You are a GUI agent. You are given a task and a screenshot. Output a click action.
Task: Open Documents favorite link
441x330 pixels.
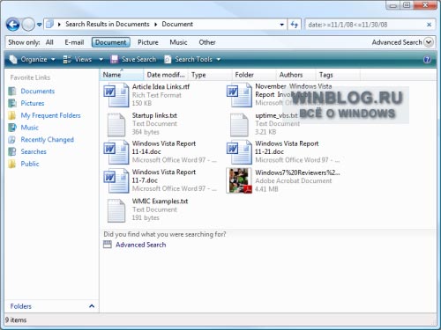click(38, 92)
